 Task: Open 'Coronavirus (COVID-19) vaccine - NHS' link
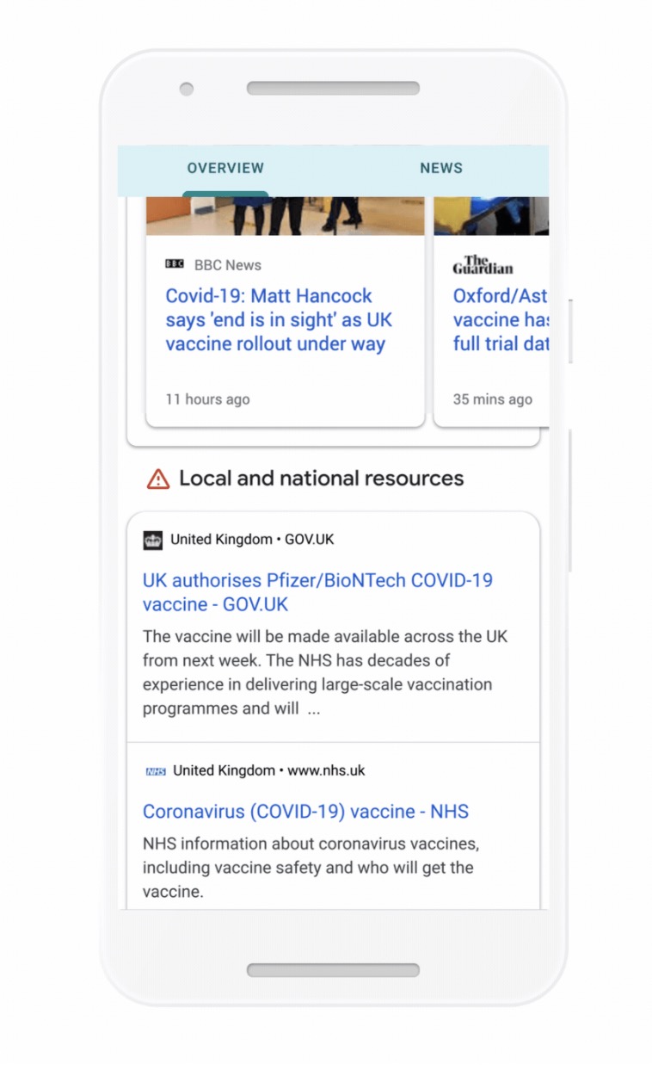[x=305, y=812]
